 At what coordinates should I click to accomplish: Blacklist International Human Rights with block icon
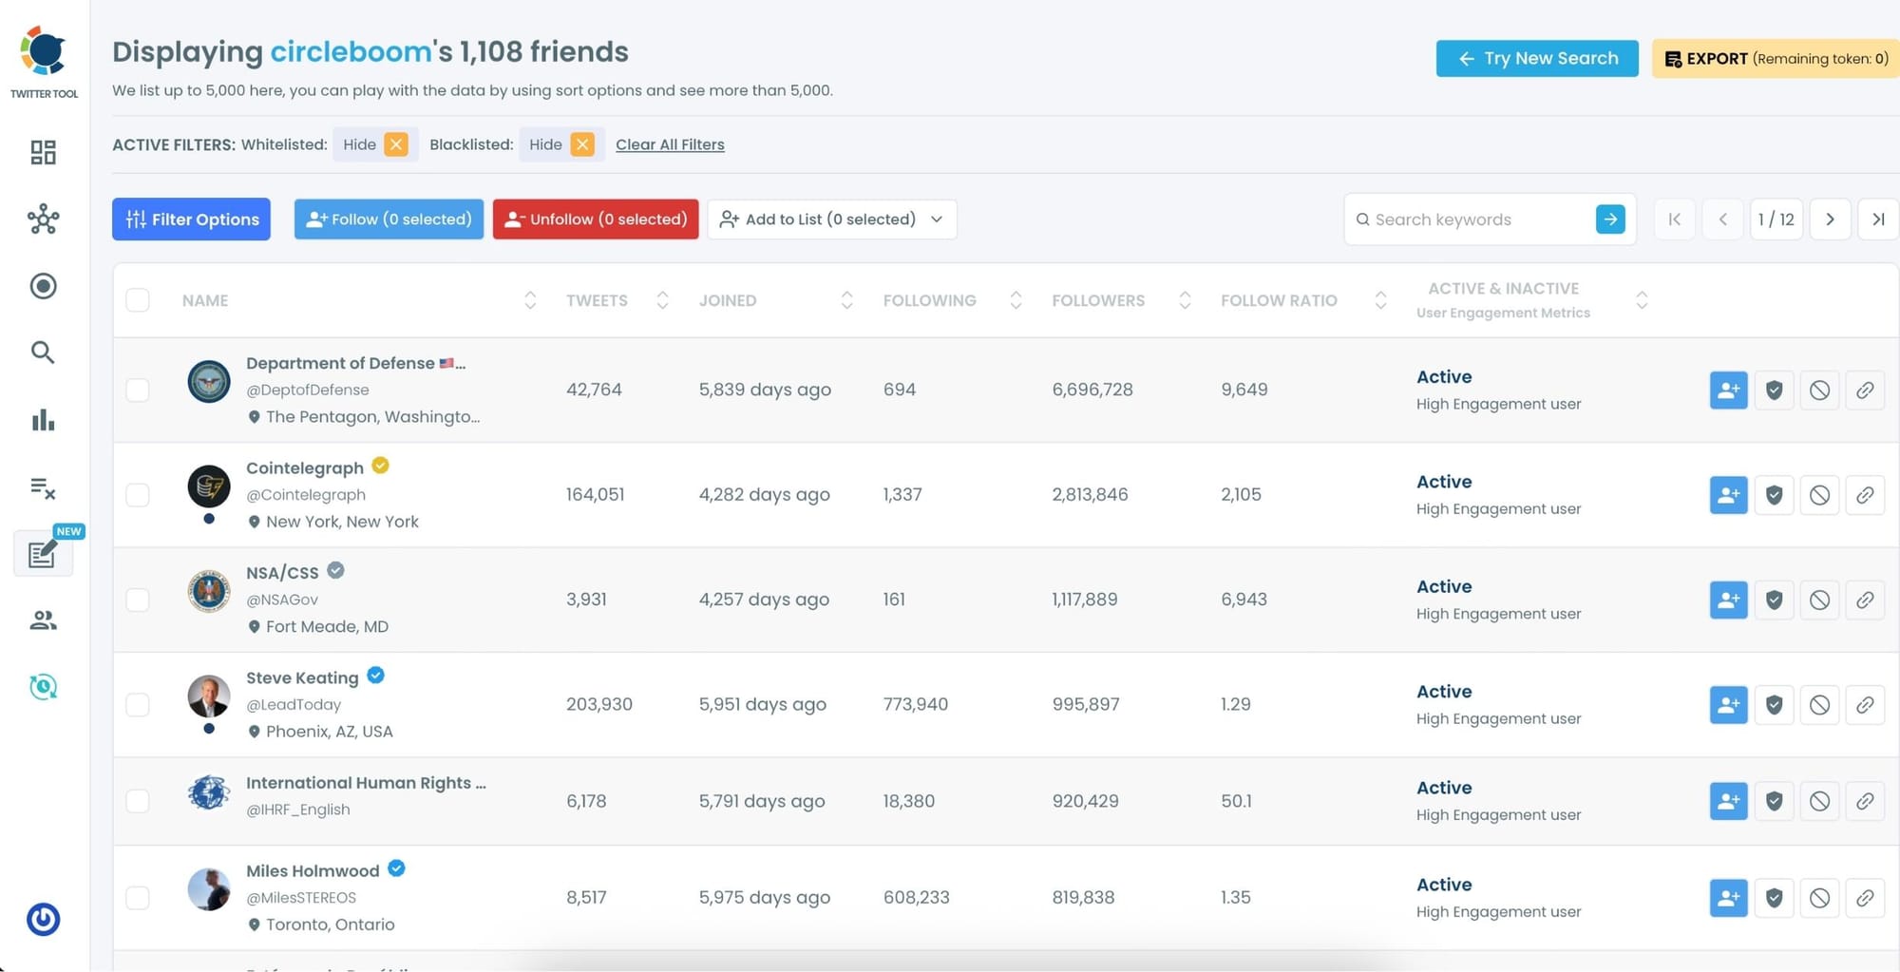(x=1819, y=801)
